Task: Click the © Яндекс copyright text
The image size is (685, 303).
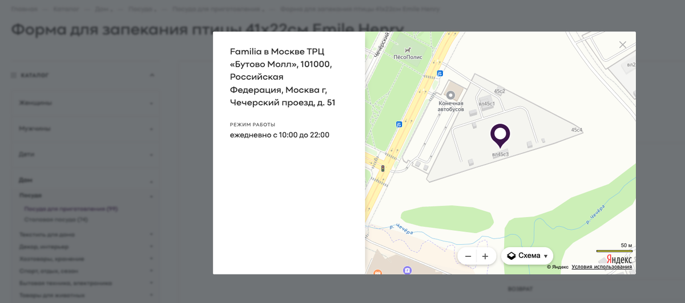Action: (x=557, y=267)
